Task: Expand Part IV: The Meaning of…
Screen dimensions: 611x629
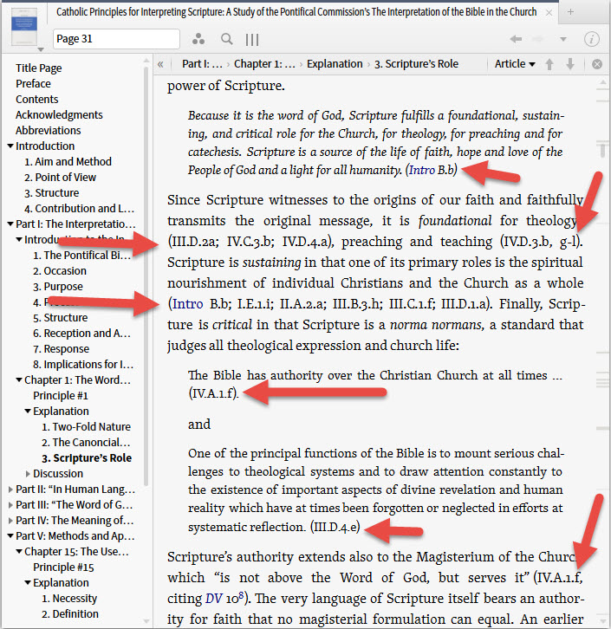Action: point(10,521)
